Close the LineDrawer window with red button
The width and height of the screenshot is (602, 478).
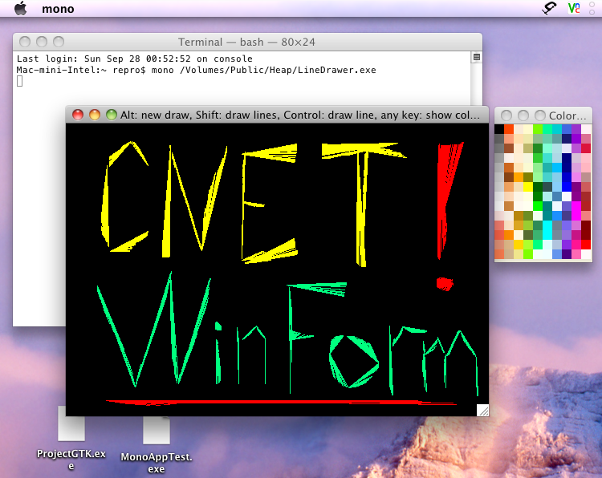pos(78,115)
